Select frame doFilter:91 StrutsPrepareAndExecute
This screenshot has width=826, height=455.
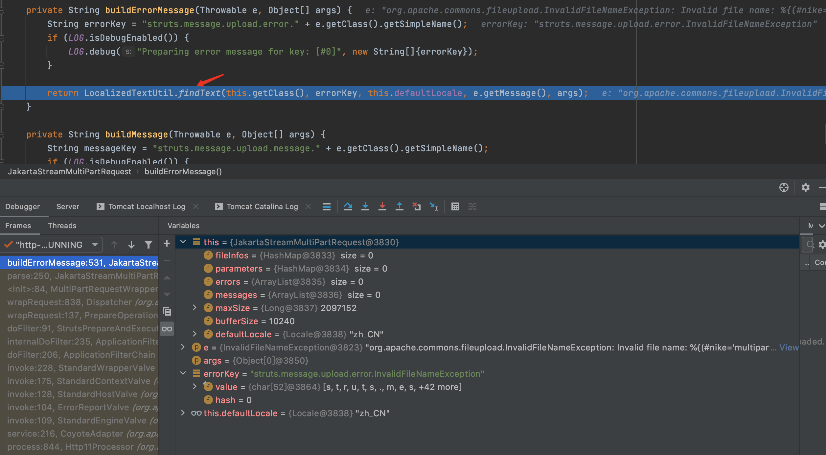(79, 328)
